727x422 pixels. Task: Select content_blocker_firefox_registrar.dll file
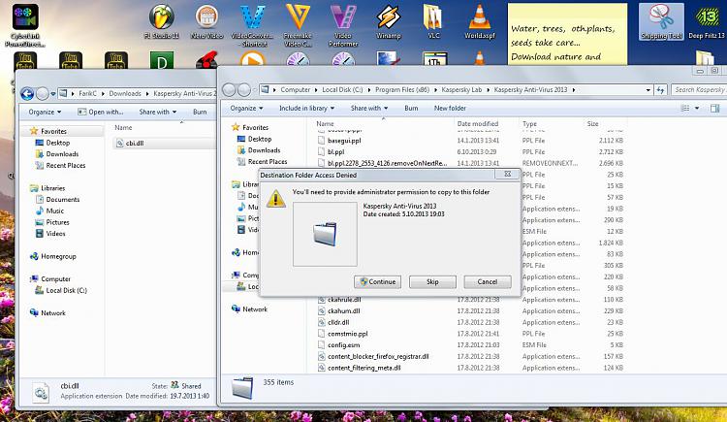point(378,357)
